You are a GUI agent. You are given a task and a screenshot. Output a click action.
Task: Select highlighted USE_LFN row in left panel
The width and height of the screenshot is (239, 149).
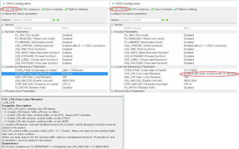coord(55,74)
